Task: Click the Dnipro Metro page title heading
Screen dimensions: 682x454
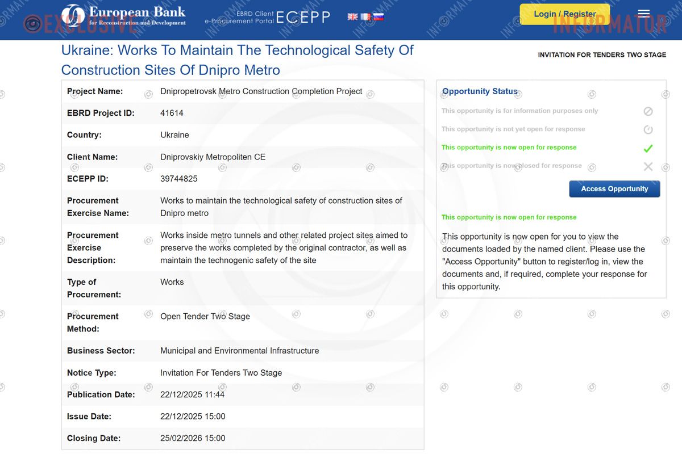Action: tap(237, 60)
